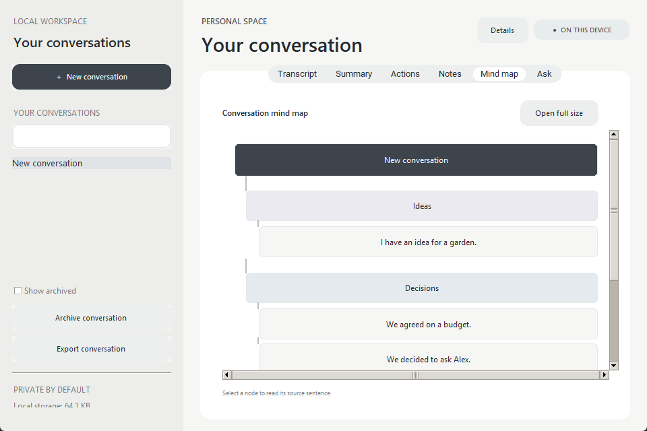Open the Notes tab
Image resolution: width=647 pixels, height=431 pixels.
click(x=450, y=74)
